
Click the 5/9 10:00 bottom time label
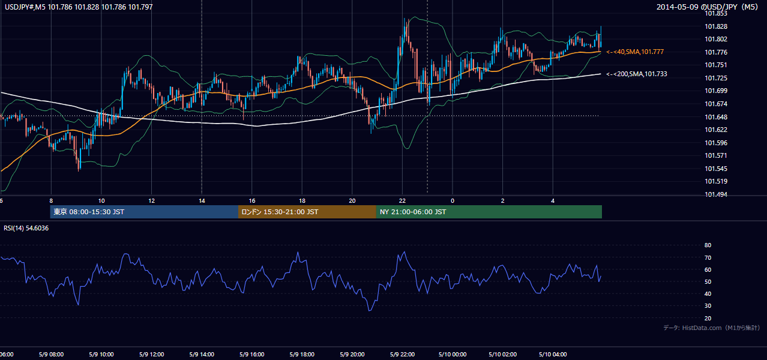point(101,355)
